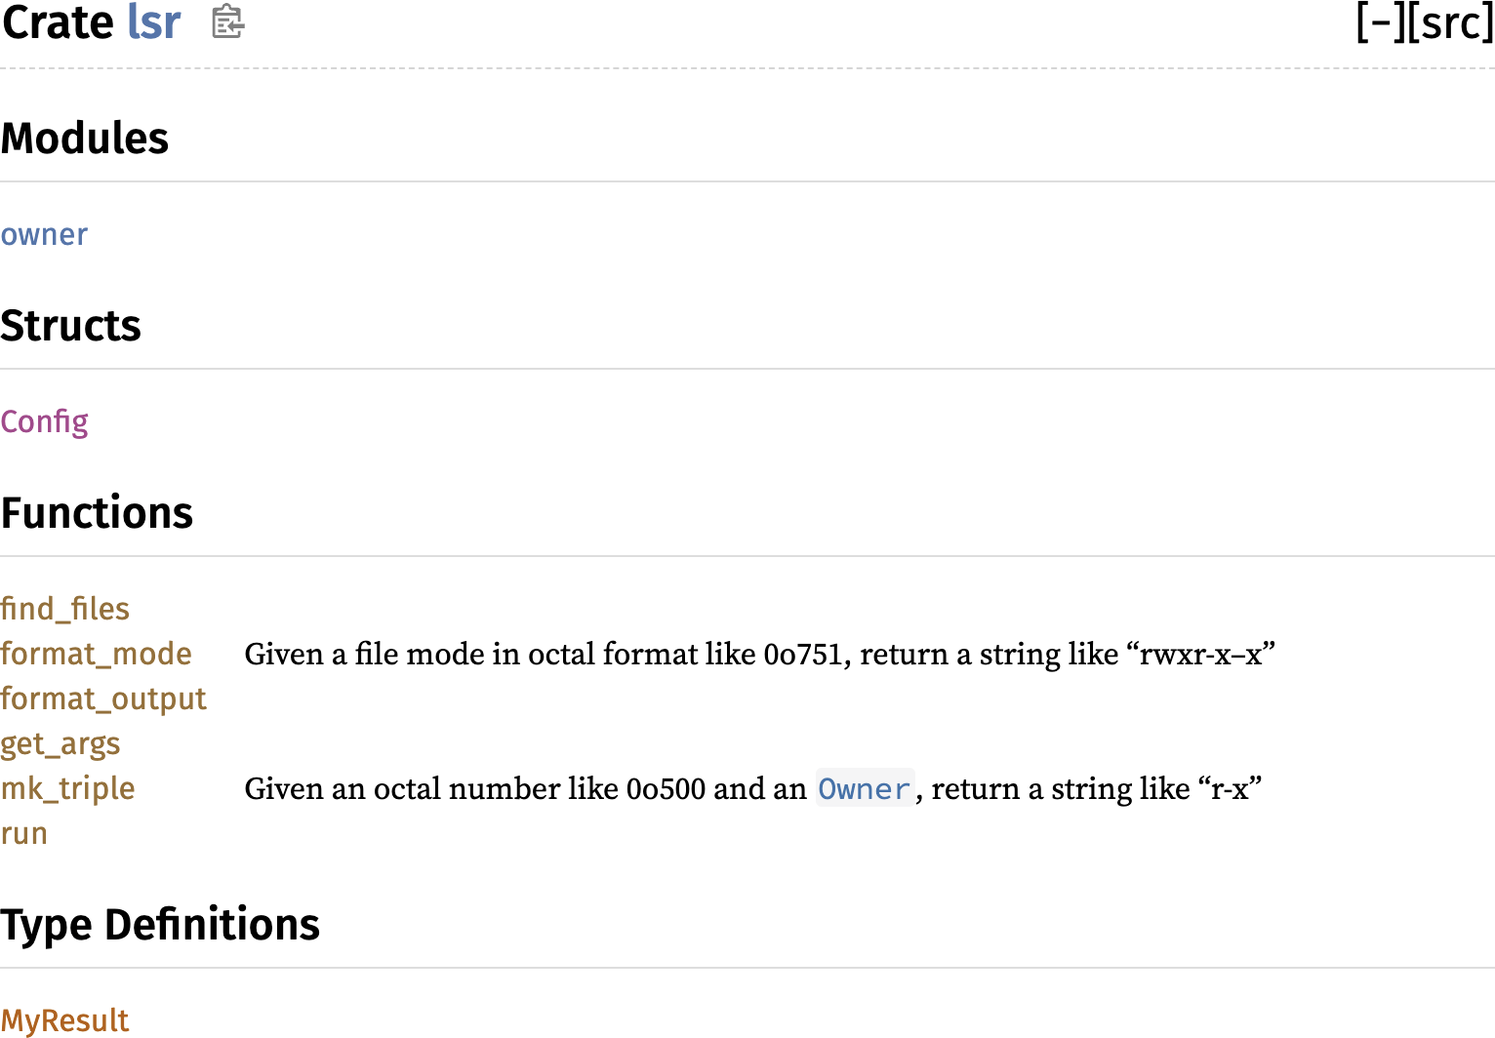Jump to the Type Definitions heading
This screenshot has width=1495, height=1038.
160,925
